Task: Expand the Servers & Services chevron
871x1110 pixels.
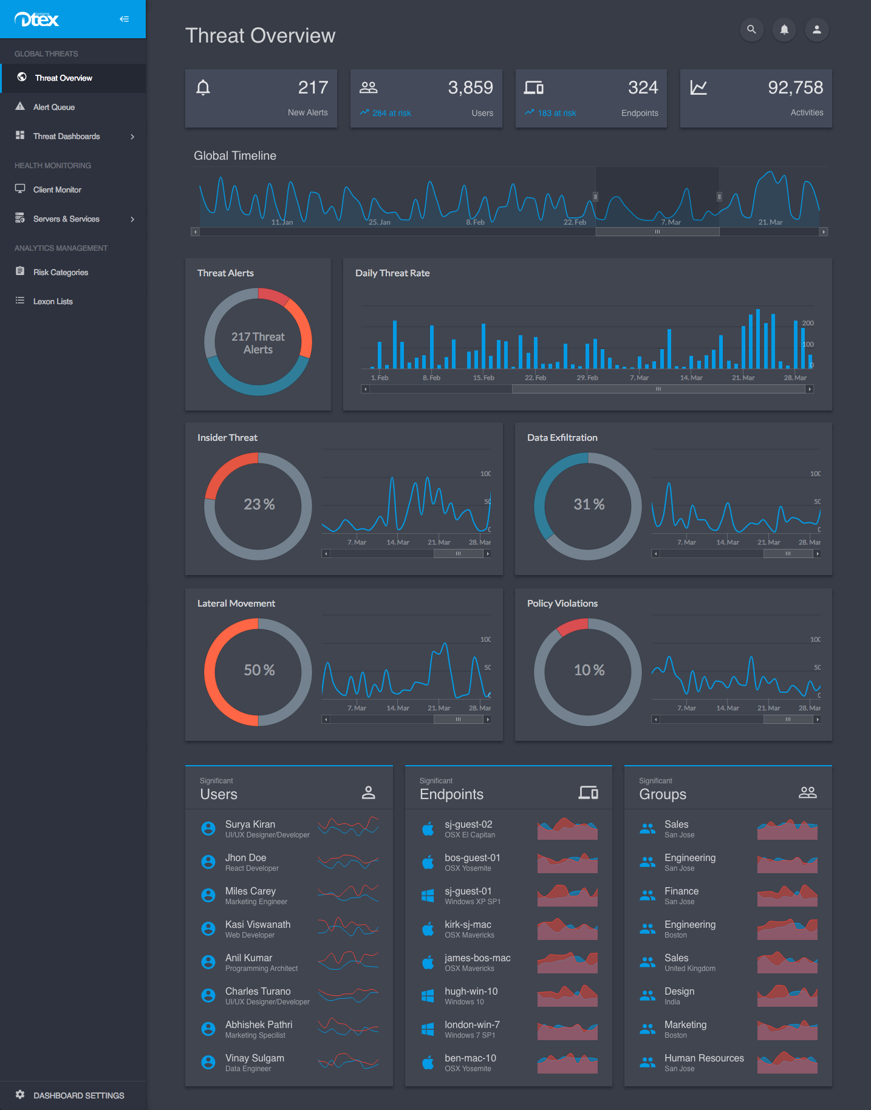Action: [132, 219]
